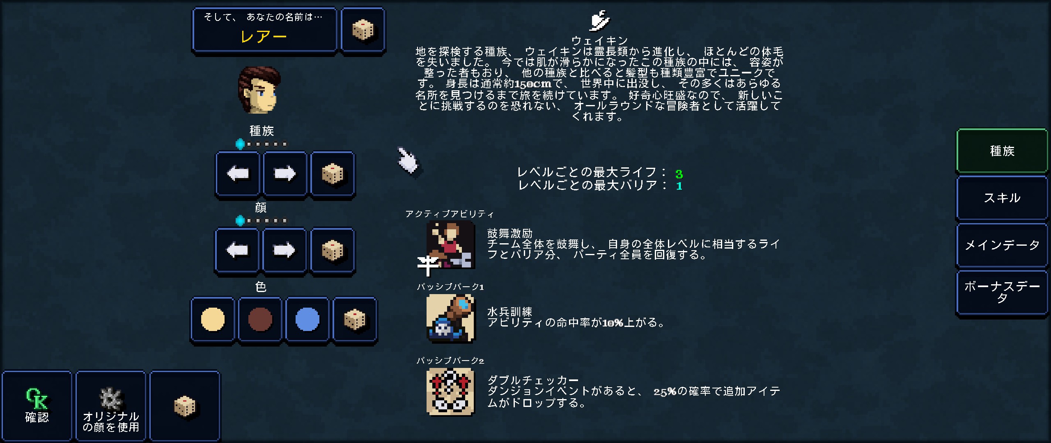Switch to the previous face with left arrow
Image resolution: width=1051 pixels, height=443 pixels.
coord(237,250)
